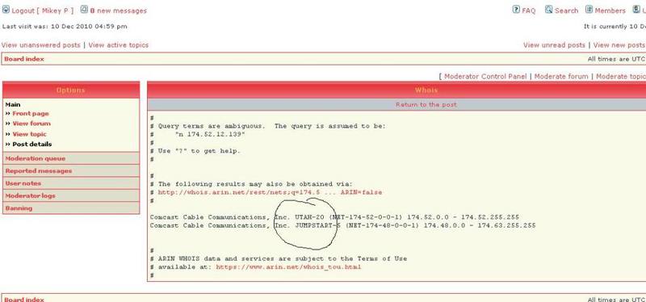Click the Comcast UTAH-20 result line
This screenshot has width=646, height=302.
click(x=334, y=217)
